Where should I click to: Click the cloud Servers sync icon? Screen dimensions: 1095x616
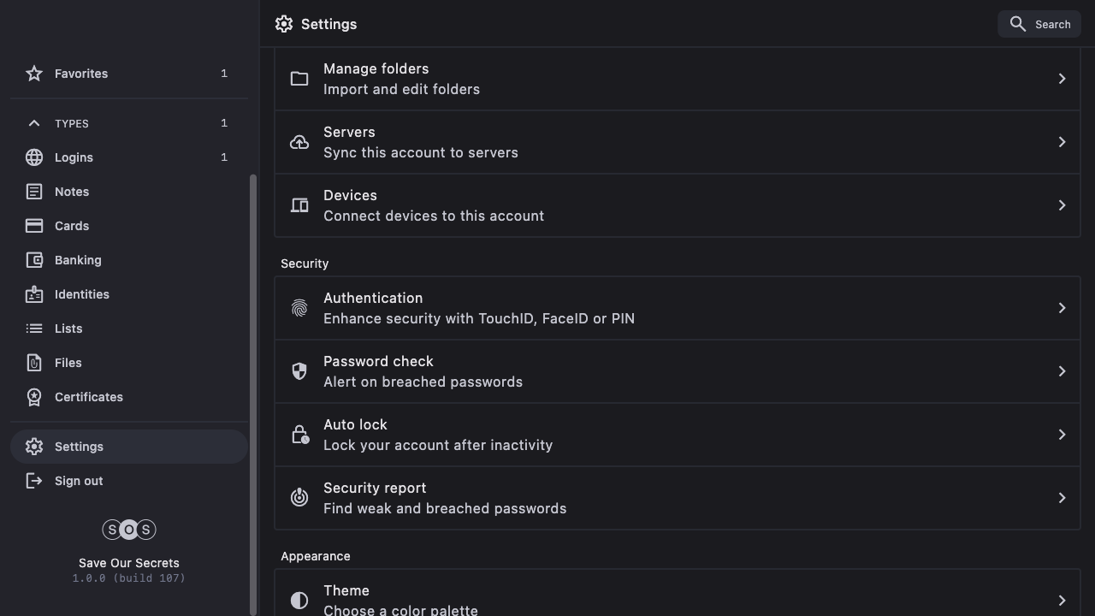[299, 142]
